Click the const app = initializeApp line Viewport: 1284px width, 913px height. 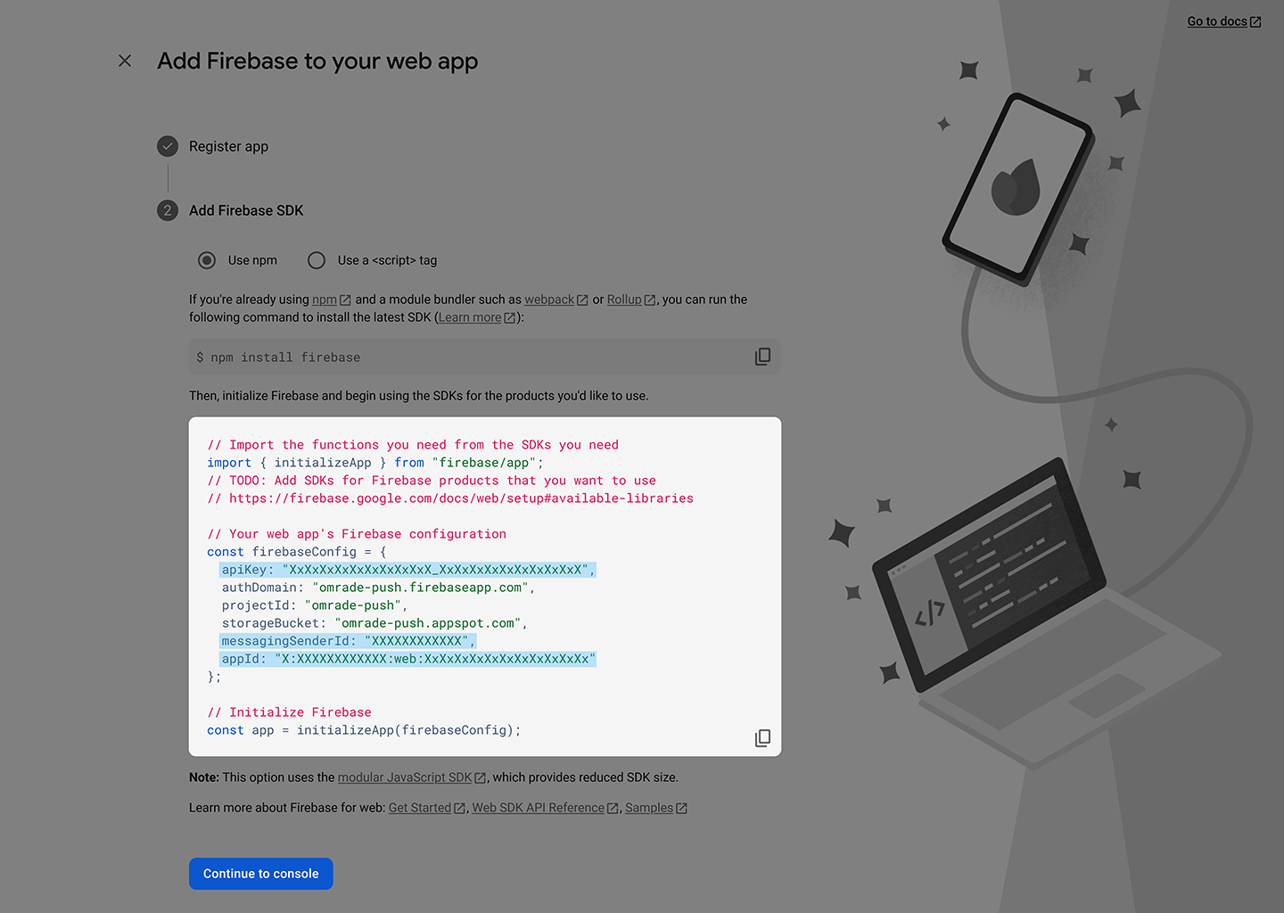point(364,730)
